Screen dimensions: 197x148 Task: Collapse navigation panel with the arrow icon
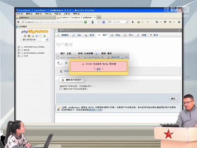[x=56, y=30]
